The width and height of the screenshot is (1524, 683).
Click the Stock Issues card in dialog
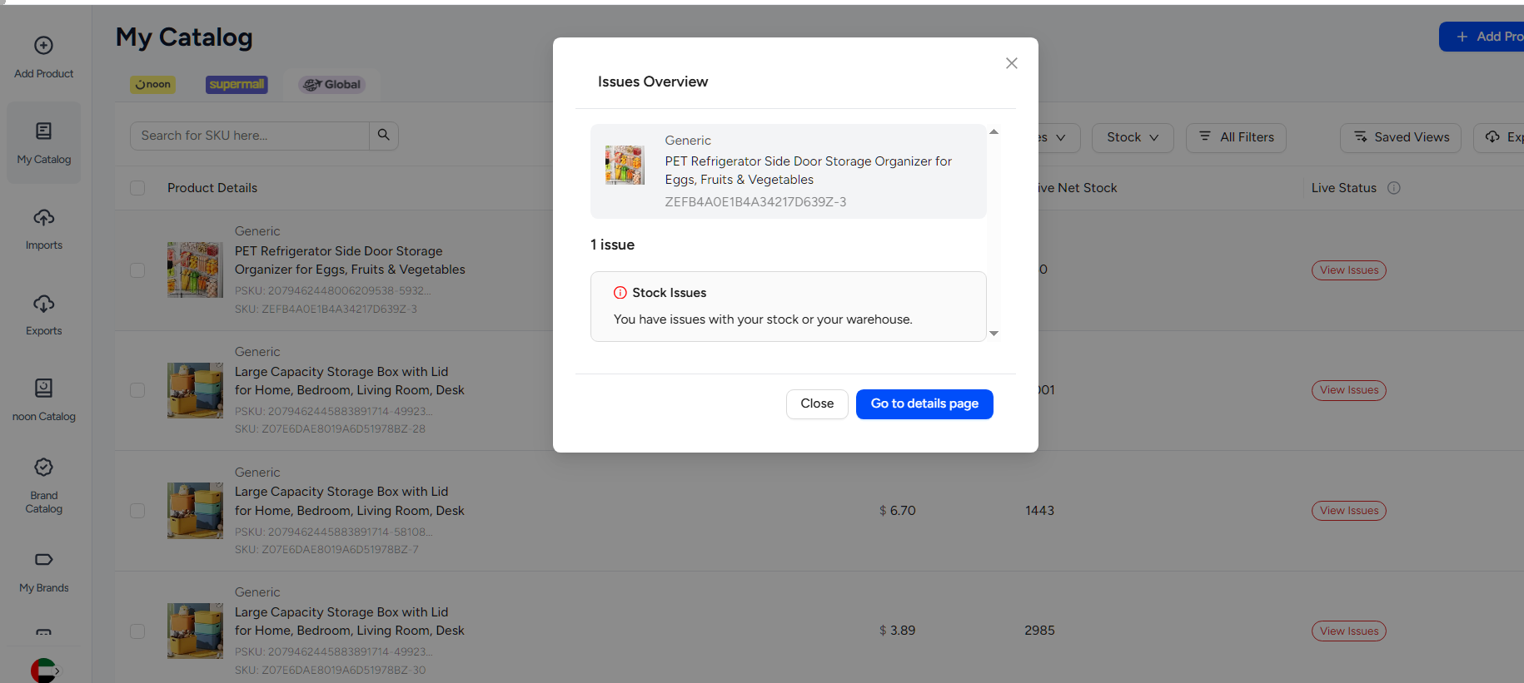[789, 306]
